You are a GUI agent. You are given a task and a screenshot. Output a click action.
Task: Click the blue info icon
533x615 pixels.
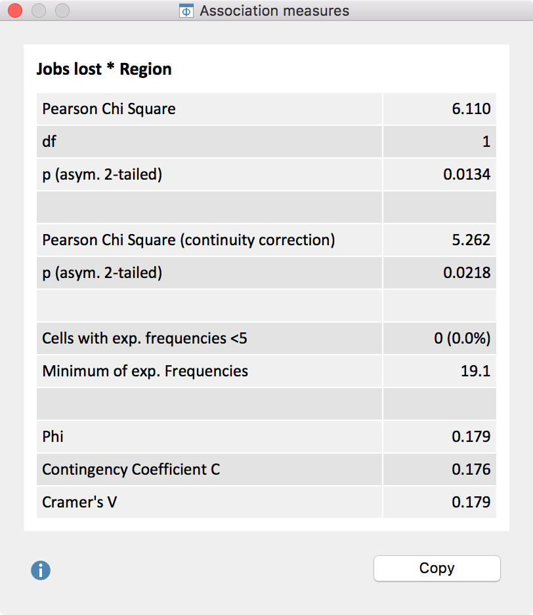coord(41,570)
